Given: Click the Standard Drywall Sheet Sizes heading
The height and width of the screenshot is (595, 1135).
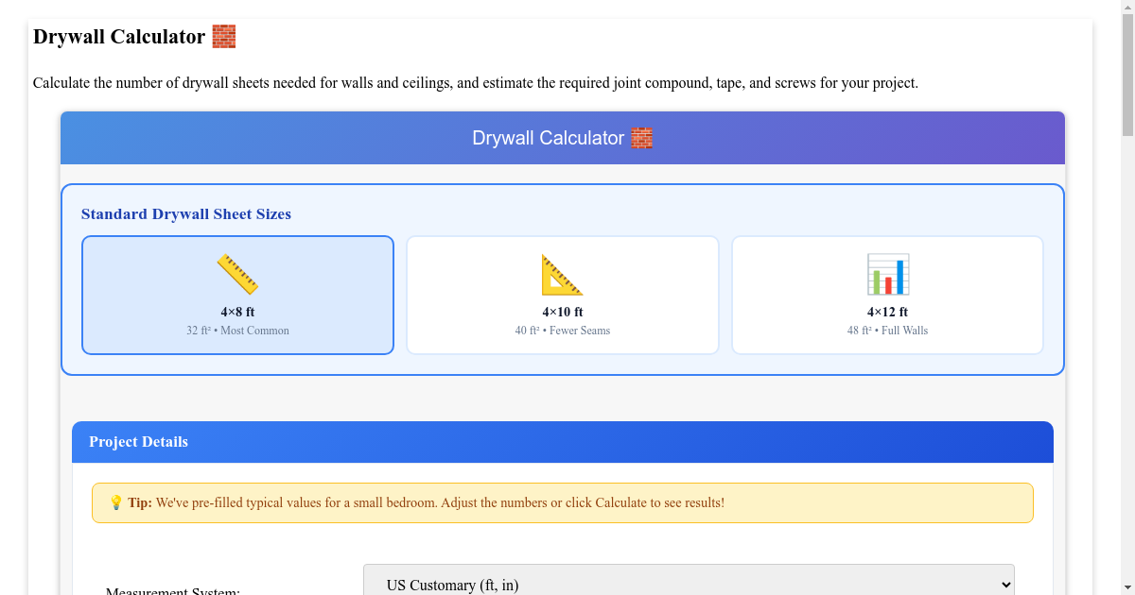Looking at the screenshot, I should pyautogui.click(x=185, y=213).
